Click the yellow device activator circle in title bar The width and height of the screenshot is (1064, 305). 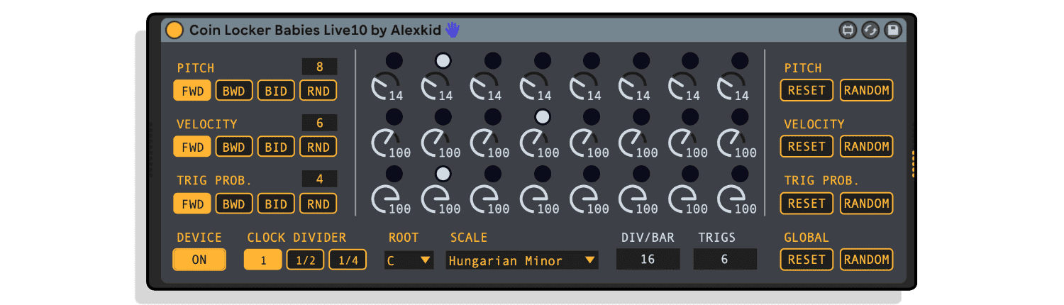pos(174,30)
